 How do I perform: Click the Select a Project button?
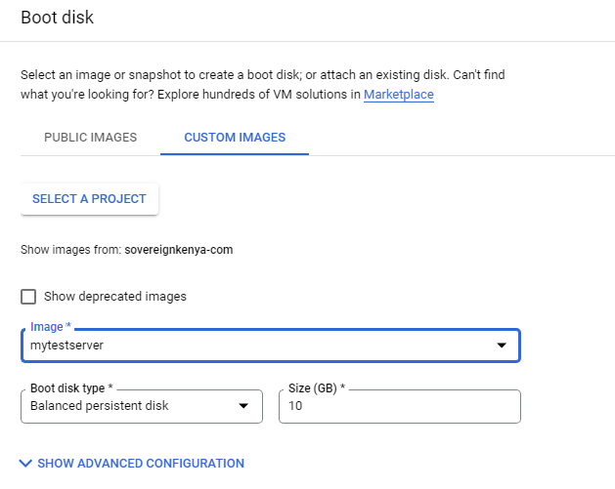89,199
